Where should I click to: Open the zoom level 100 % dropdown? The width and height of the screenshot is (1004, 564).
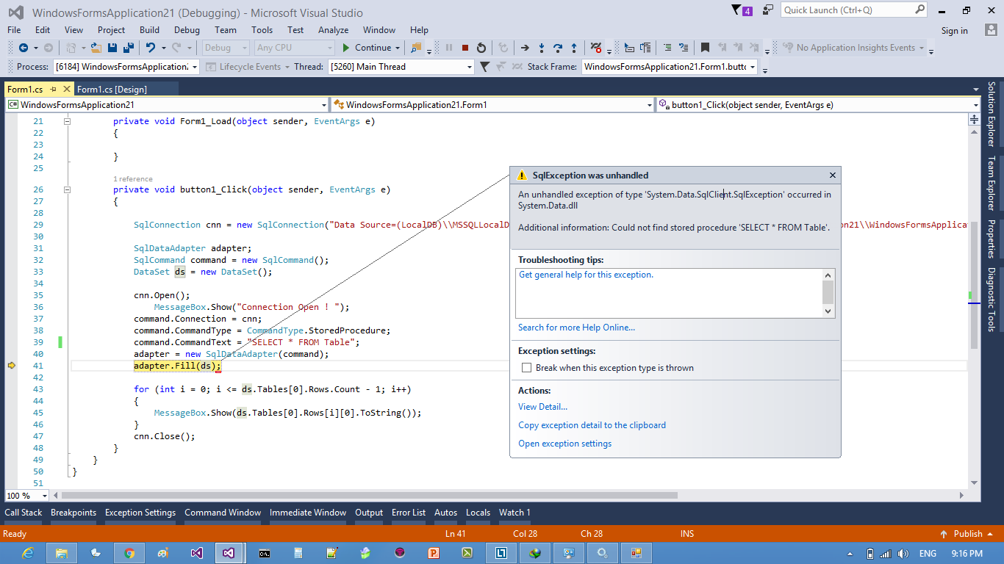click(x=45, y=496)
